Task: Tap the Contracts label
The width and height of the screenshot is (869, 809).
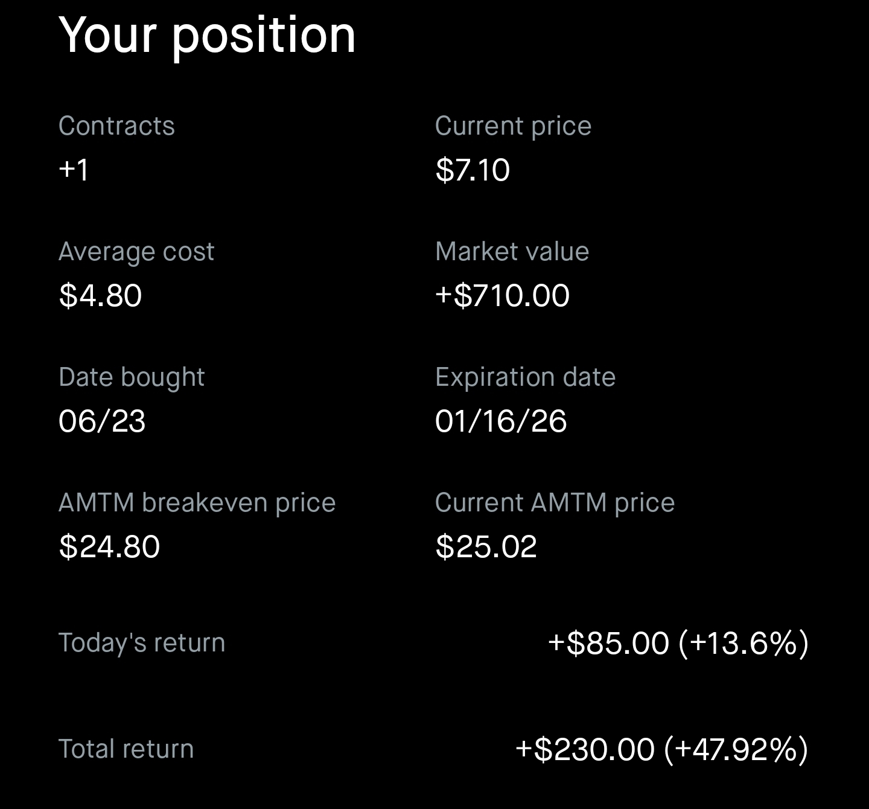Action: click(116, 126)
